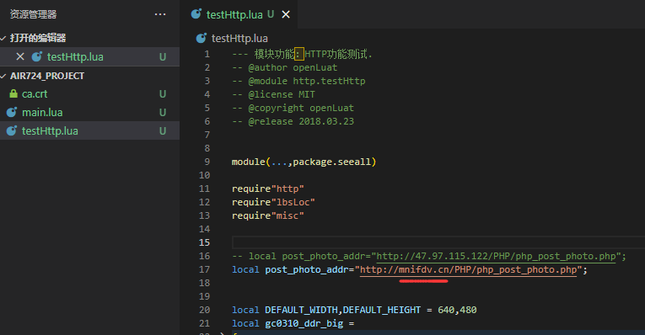Click line number 15 in the gutter

204,242
